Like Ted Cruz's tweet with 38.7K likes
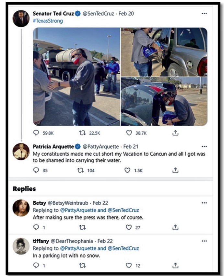This screenshot has height=276, width=224. pos(129,133)
